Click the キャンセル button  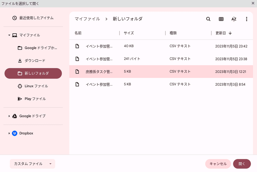218,164
